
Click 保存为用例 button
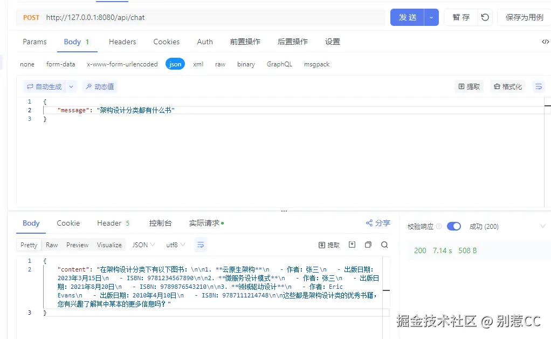[x=524, y=17]
